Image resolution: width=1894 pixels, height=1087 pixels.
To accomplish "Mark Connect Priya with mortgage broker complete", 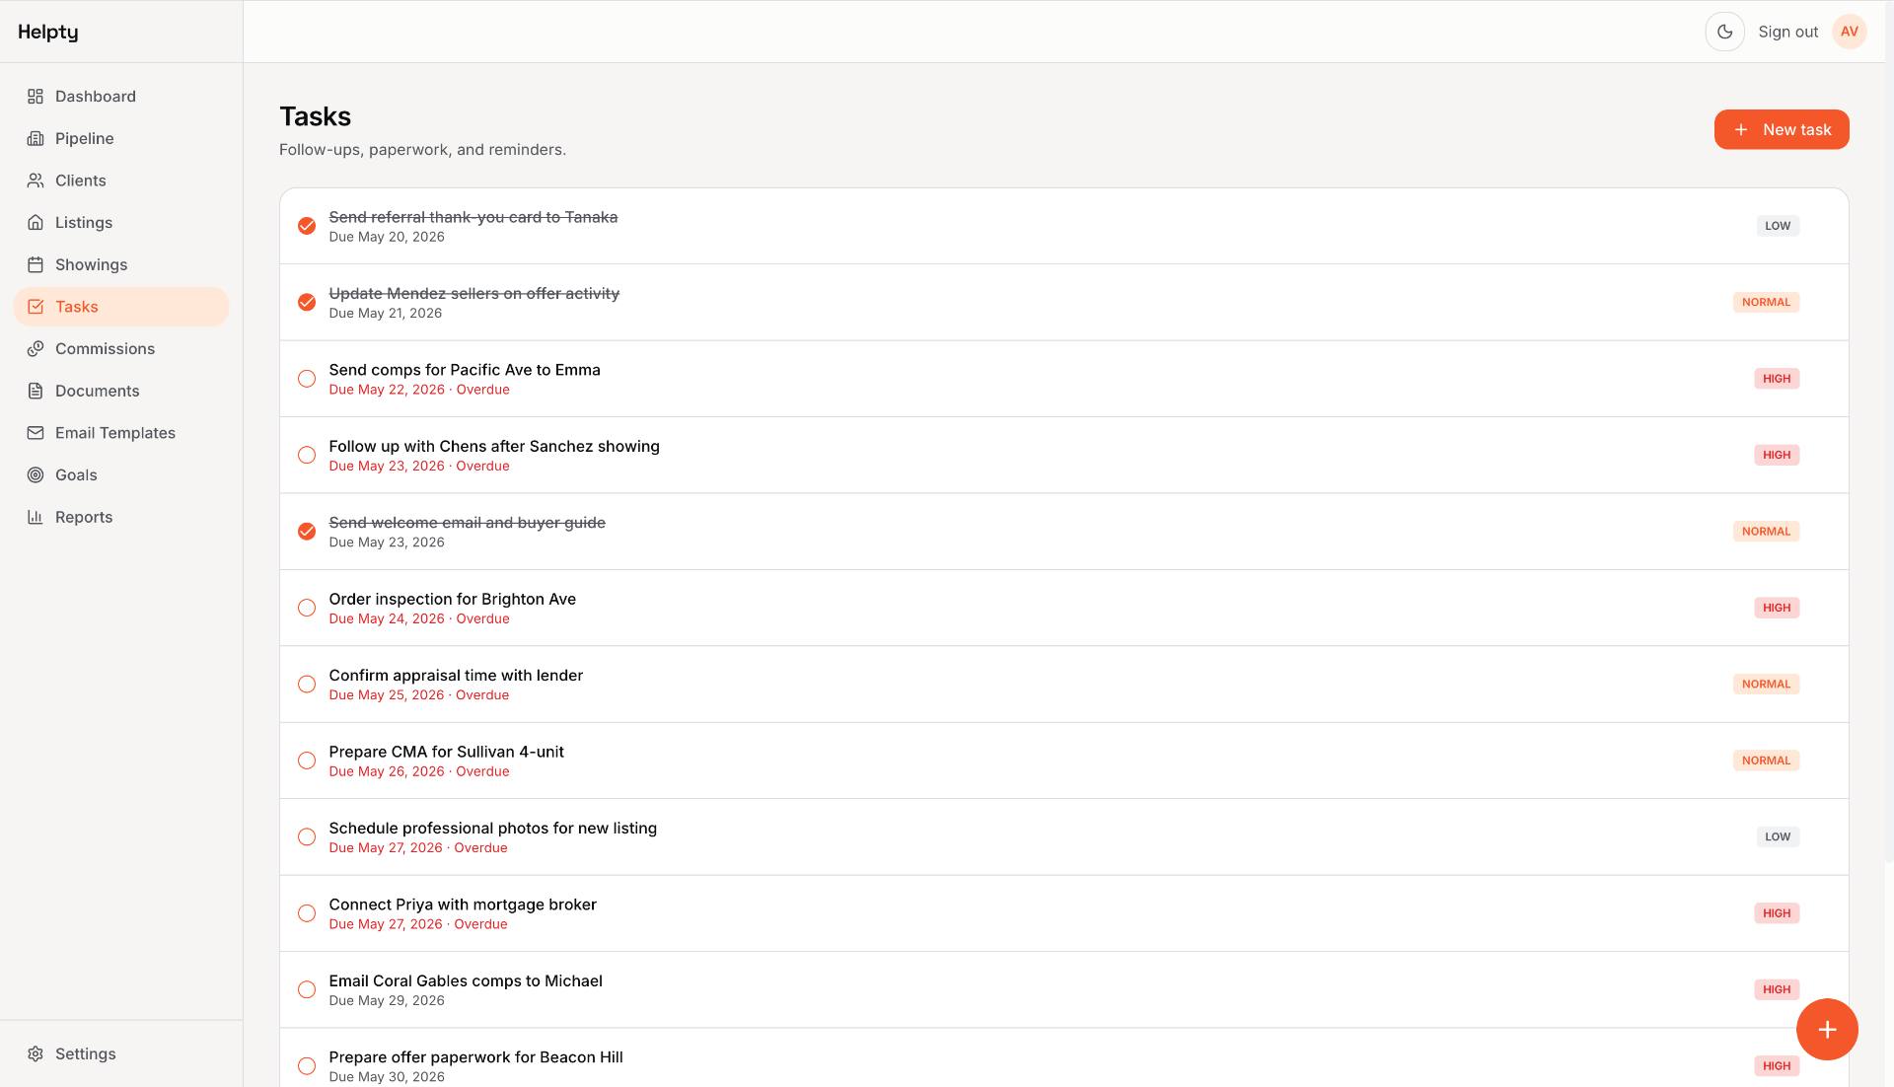I will point(307,913).
